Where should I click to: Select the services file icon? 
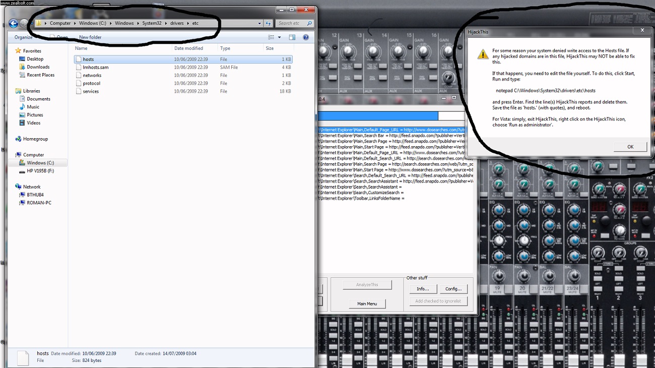tap(78, 91)
